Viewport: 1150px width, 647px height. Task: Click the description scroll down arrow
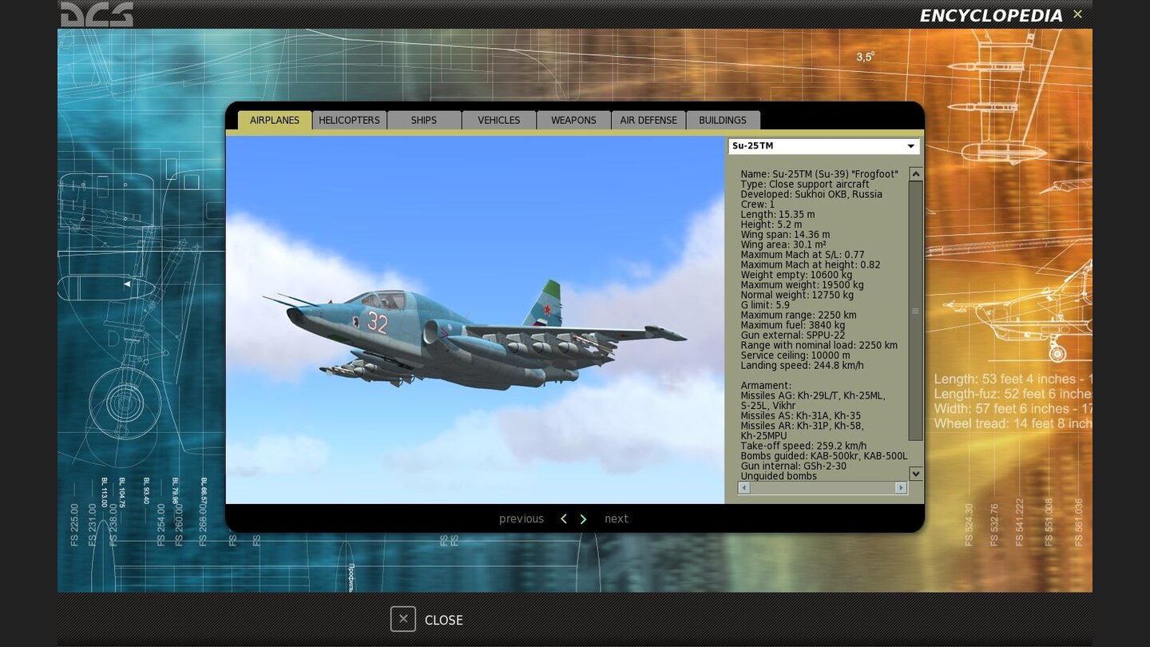coord(916,474)
